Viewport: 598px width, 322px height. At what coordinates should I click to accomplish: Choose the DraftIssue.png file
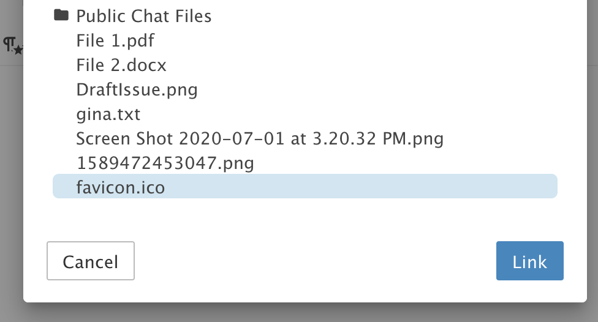pyautogui.click(x=137, y=89)
